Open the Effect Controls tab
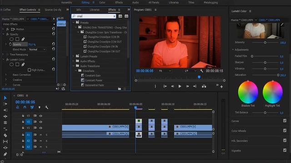 pyautogui.click(x=28, y=10)
